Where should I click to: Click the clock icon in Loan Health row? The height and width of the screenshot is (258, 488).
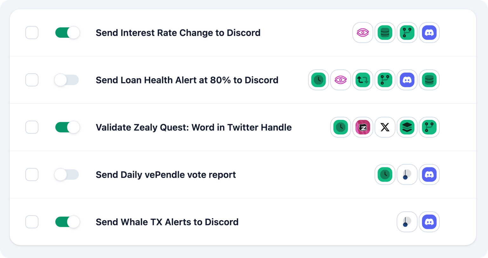(x=318, y=80)
